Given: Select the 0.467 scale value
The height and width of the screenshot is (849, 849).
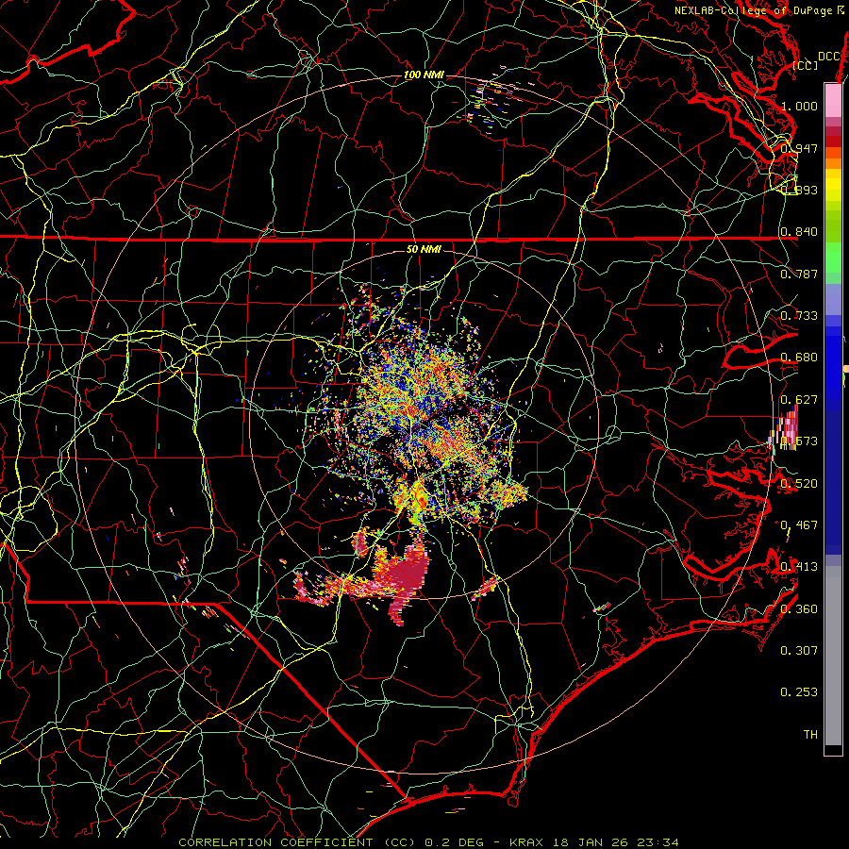Looking at the screenshot, I should tap(799, 524).
